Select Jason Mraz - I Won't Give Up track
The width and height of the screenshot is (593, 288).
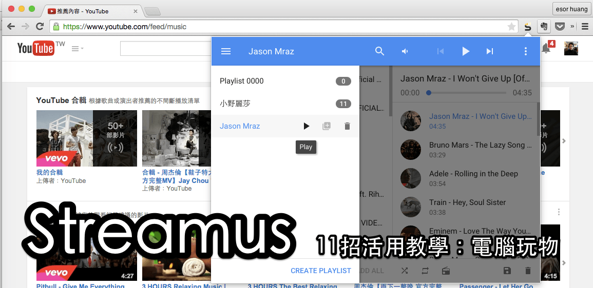pos(465,121)
